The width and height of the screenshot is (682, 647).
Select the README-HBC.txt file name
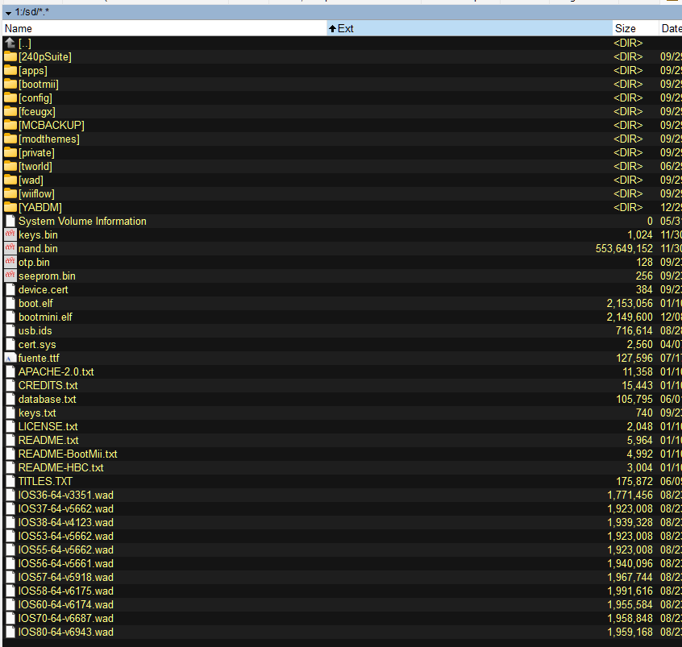(x=61, y=468)
